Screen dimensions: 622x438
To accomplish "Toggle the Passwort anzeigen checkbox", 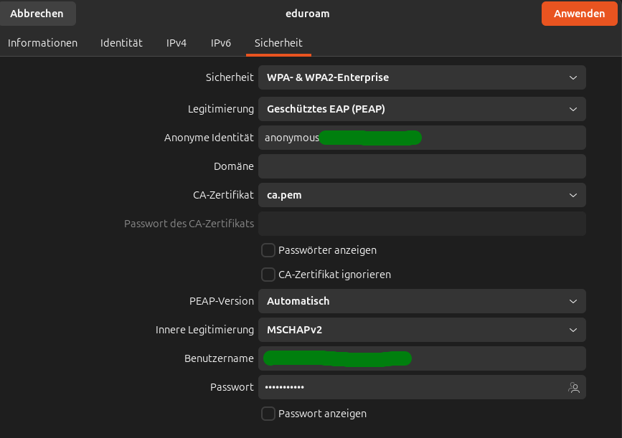I will click(268, 414).
